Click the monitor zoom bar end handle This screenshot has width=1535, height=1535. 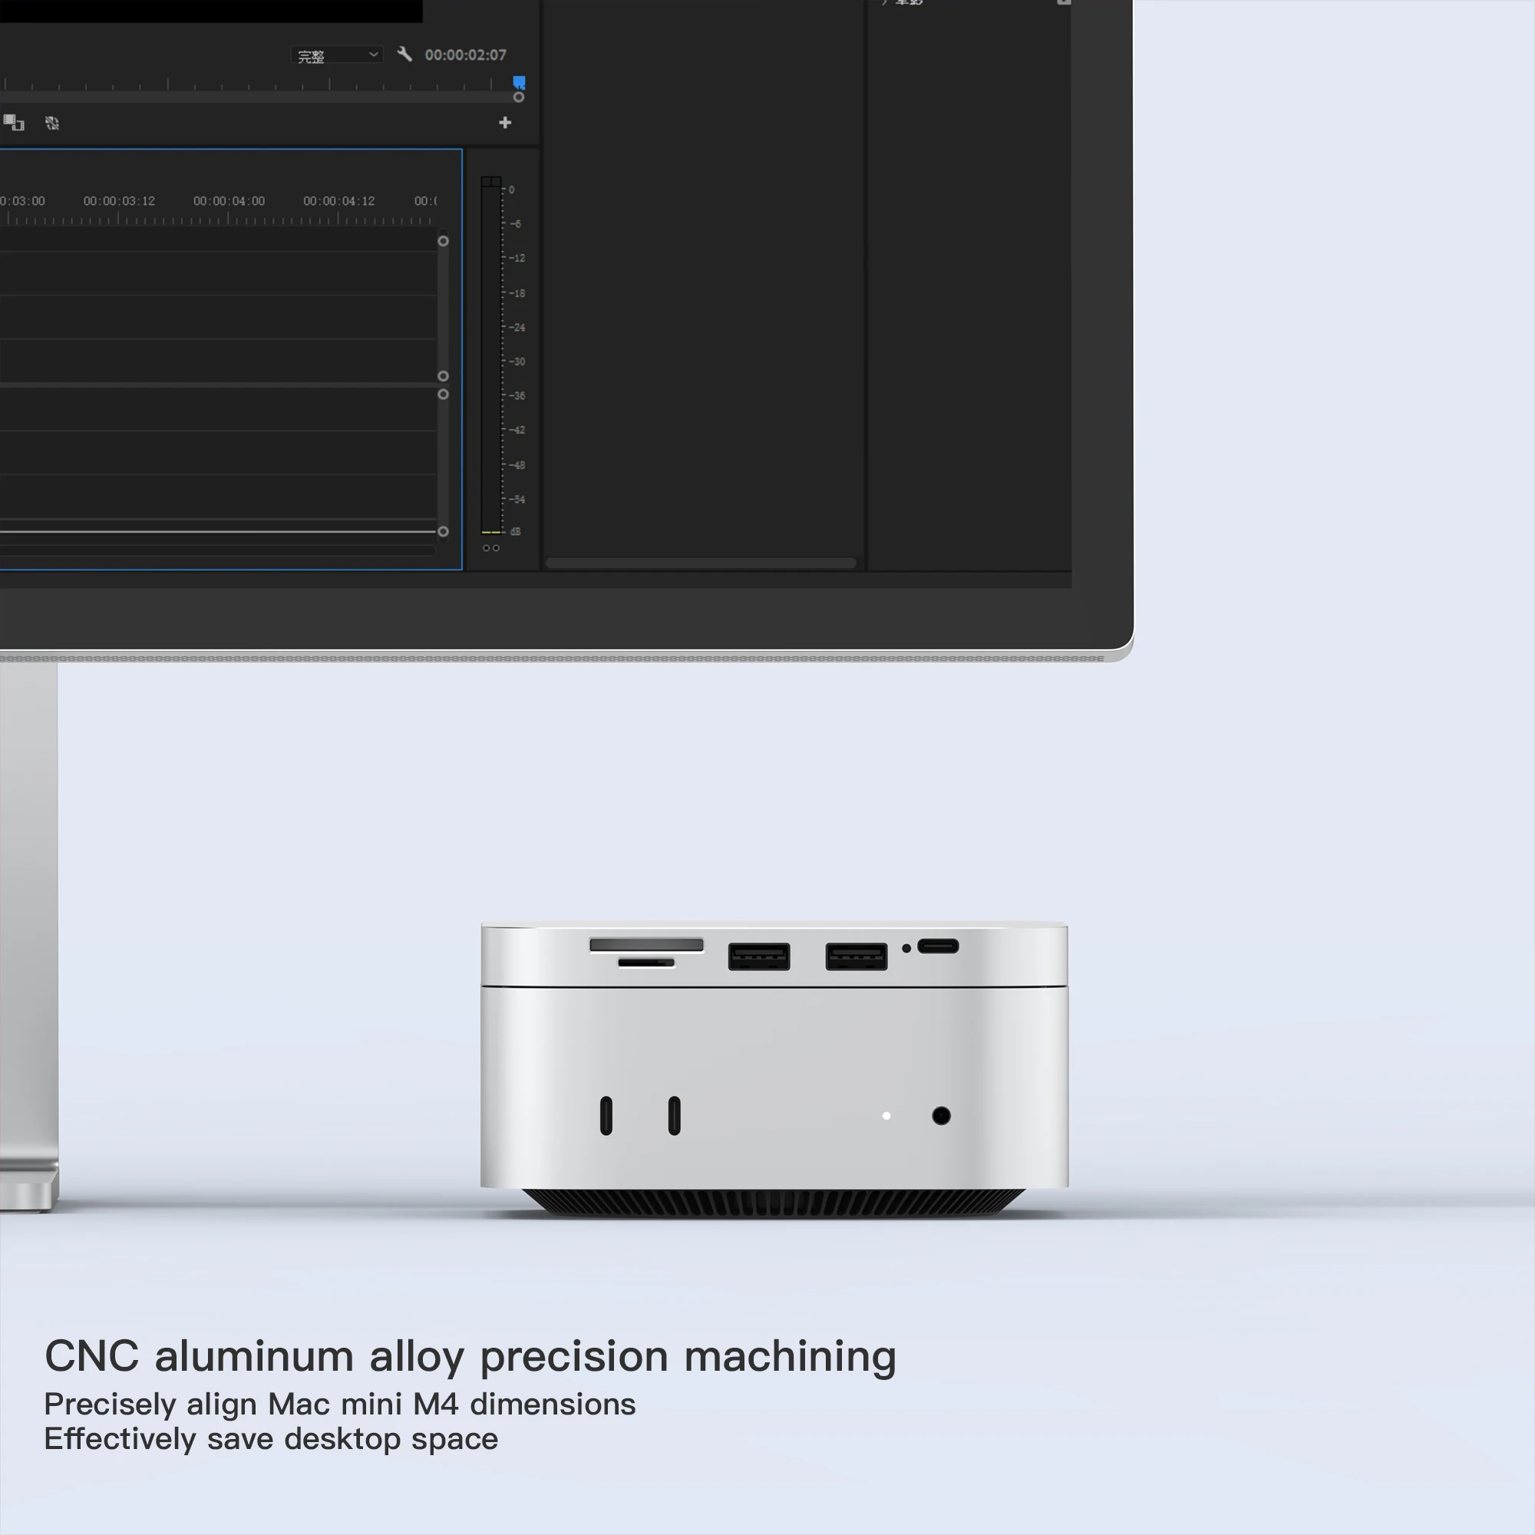click(519, 97)
